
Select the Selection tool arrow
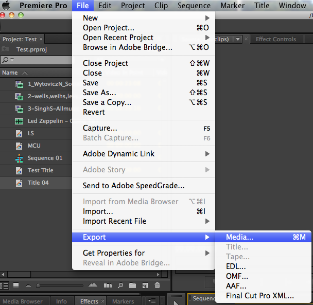pos(176,302)
